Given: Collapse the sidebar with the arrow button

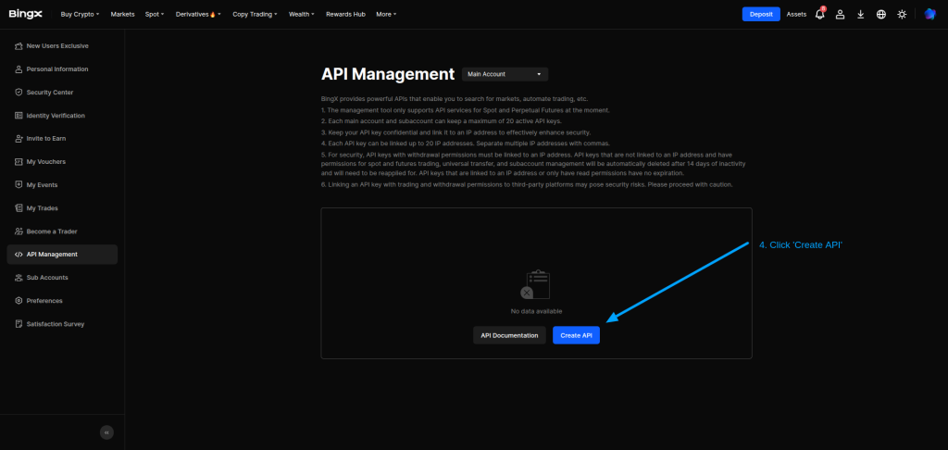Looking at the screenshot, I should 106,432.
